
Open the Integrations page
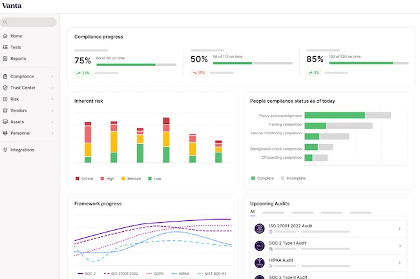click(22, 150)
